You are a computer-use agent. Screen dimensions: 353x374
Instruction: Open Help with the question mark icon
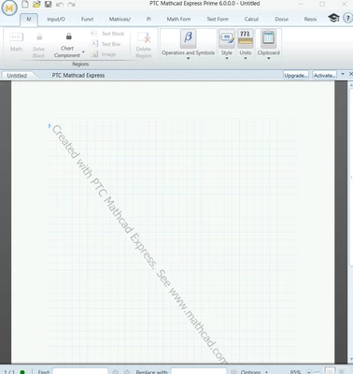(347, 18)
